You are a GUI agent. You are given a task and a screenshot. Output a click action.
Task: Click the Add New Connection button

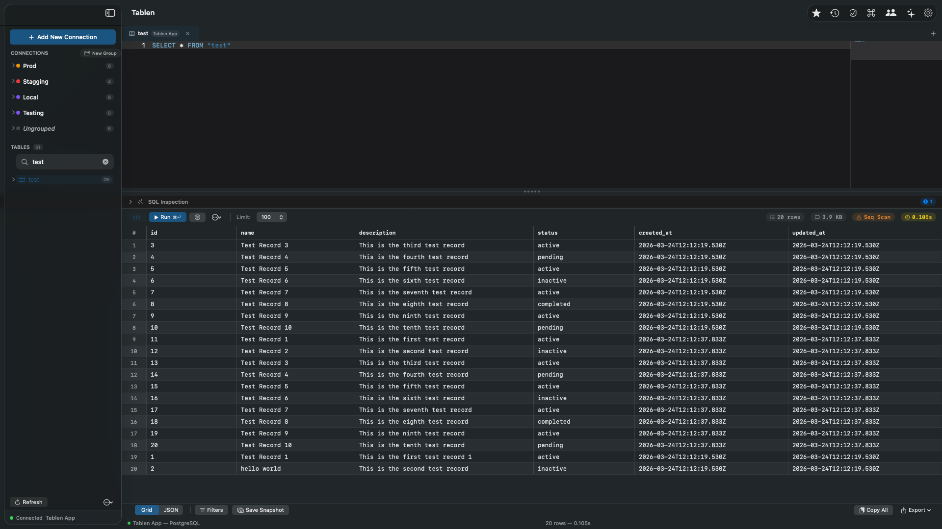[63, 37]
